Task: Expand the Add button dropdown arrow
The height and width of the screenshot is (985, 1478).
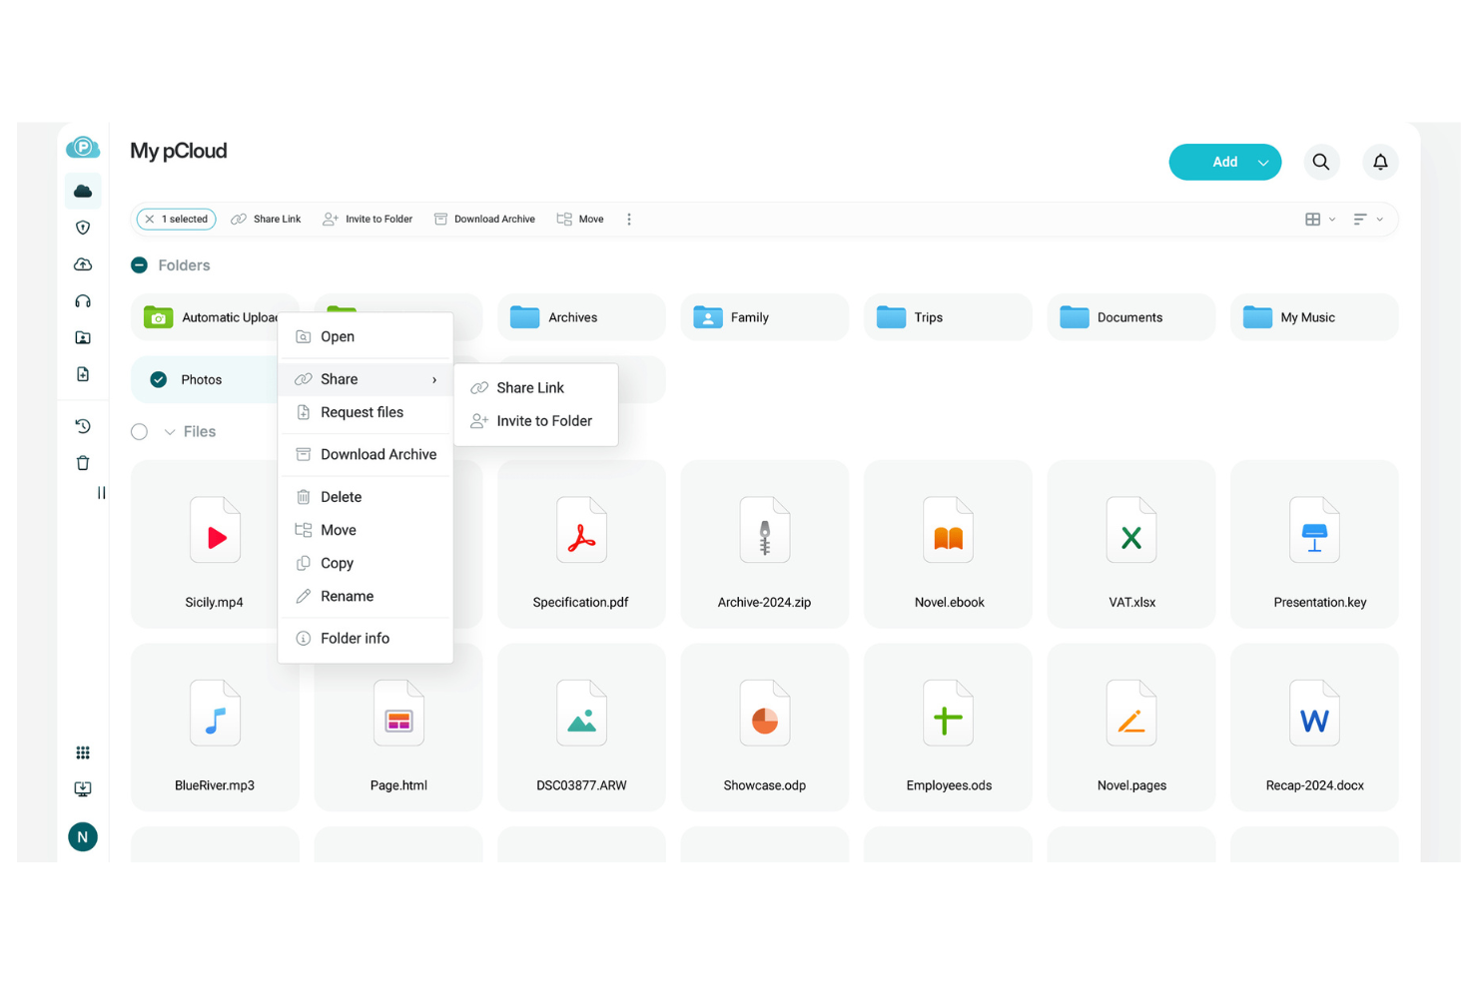Action: click(x=1263, y=163)
